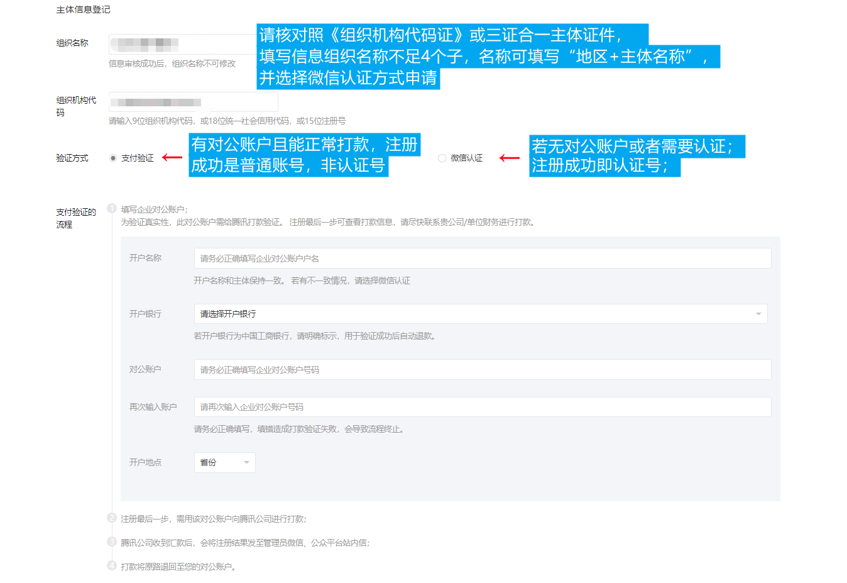Expand the 省份 location dropdown
Viewport: 847px width, 583px height.
tap(224, 462)
